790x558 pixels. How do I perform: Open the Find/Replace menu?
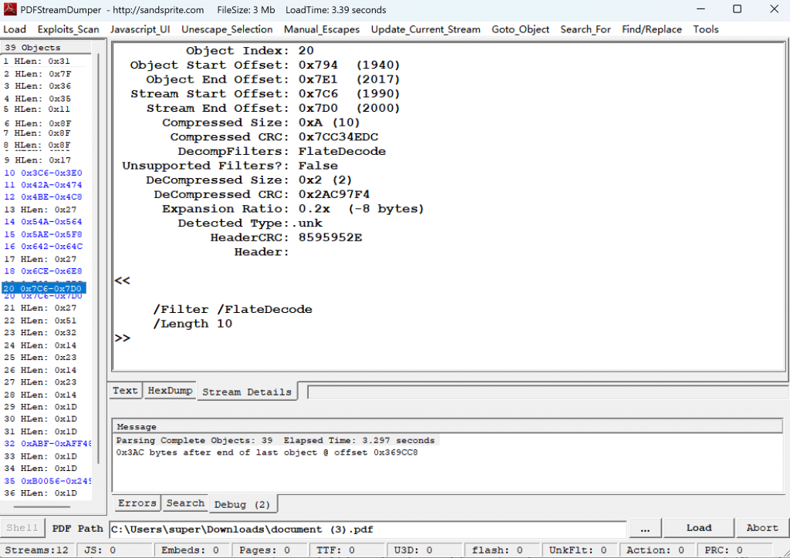[651, 29]
